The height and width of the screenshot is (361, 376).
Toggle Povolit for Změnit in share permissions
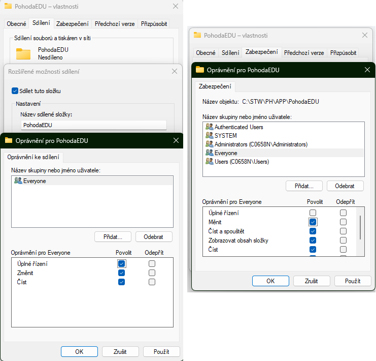122,273
